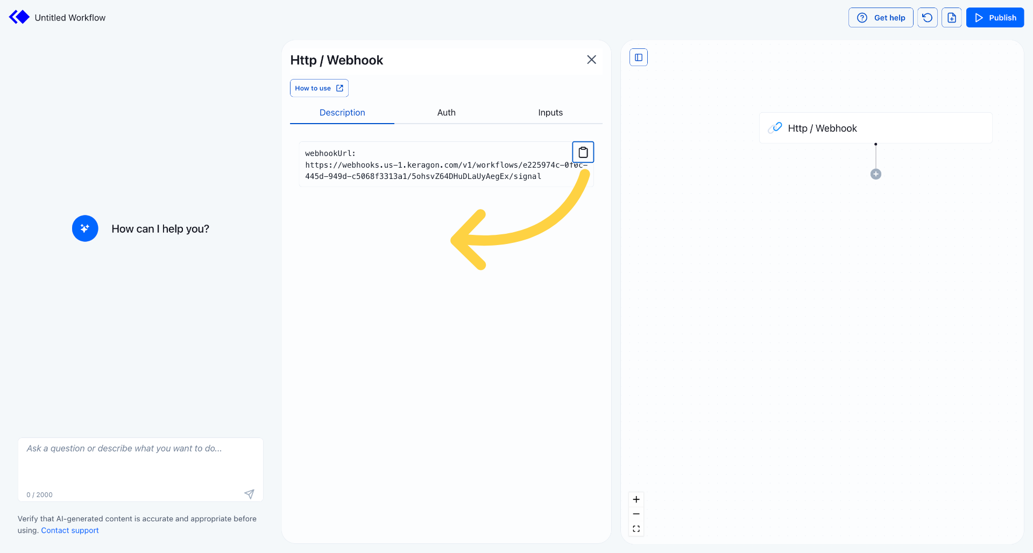This screenshot has width=1033, height=553.
Task: Publish the workflow
Action: (995, 18)
